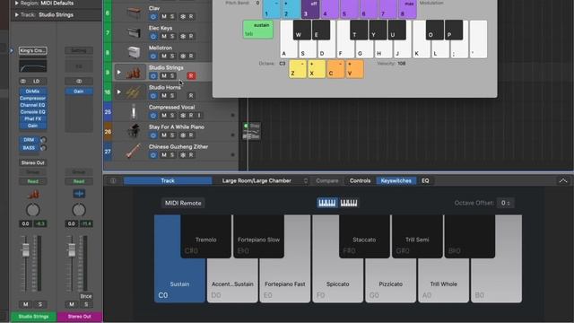Toggle power button on Elec Keys track
574x323 pixels.
point(153,36)
